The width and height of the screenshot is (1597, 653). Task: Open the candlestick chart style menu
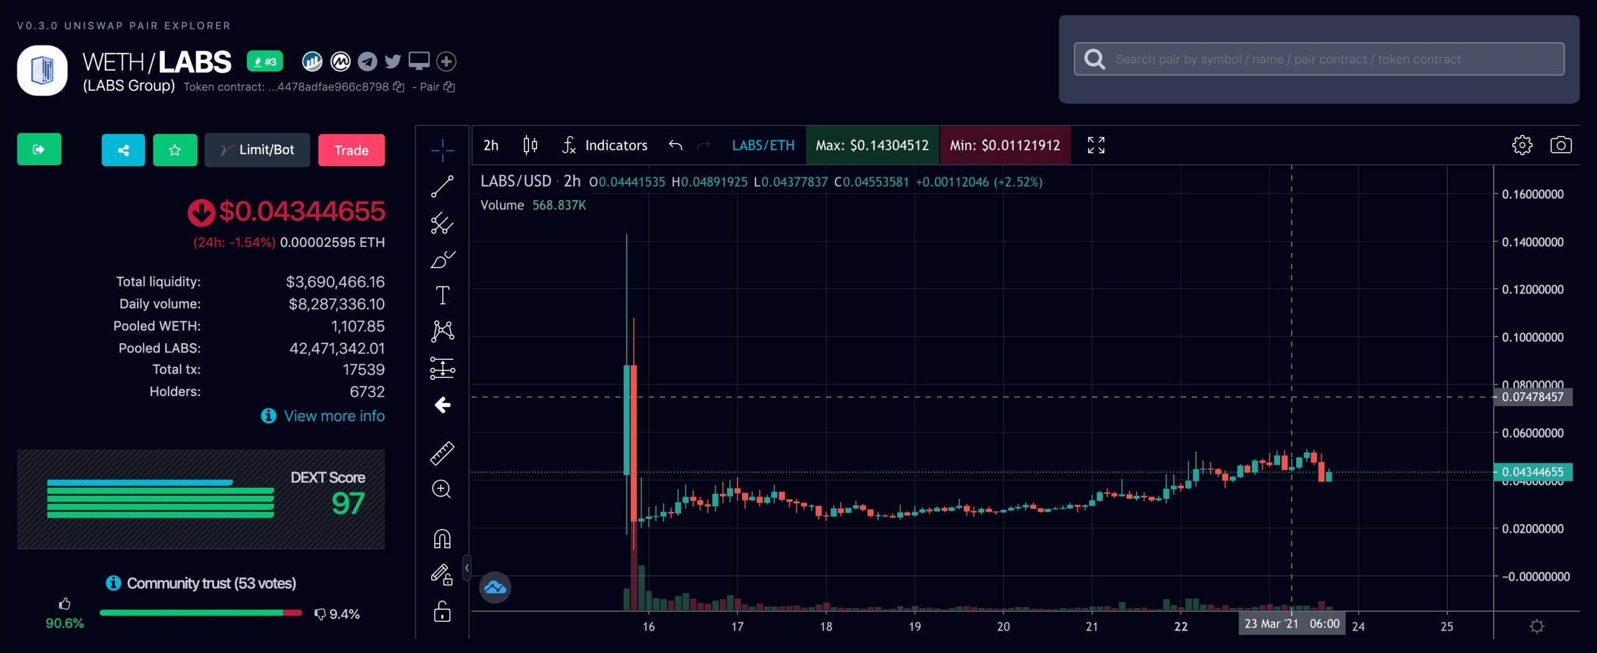pos(530,145)
